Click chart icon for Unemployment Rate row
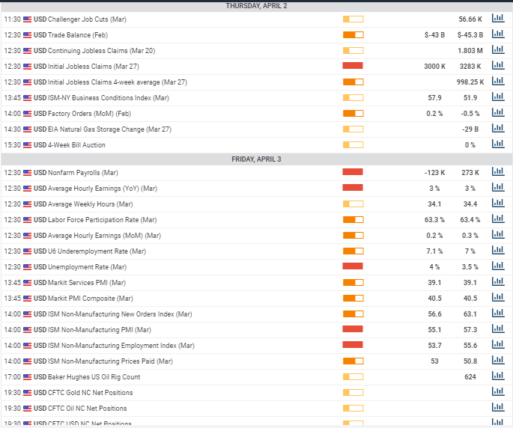 [x=497, y=266]
